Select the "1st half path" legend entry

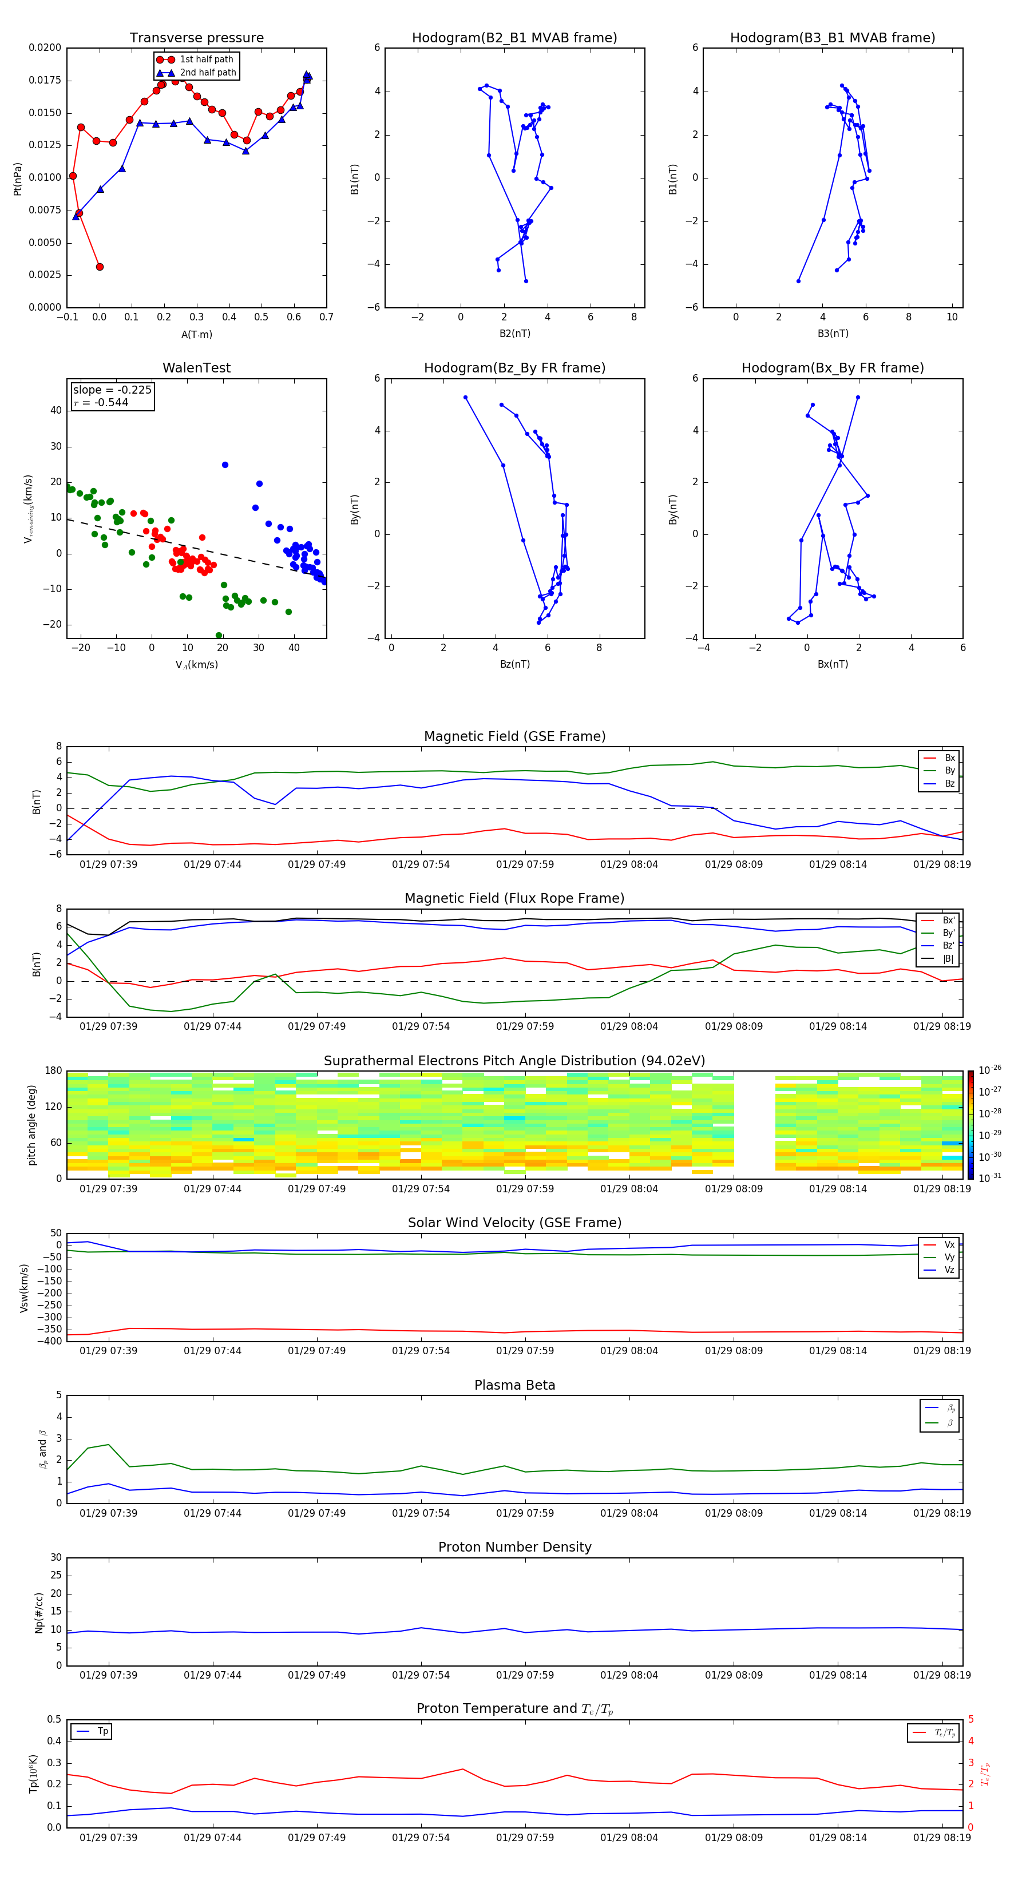coord(195,60)
